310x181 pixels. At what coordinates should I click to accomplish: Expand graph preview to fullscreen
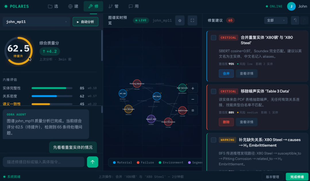pyautogui.click(x=192, y=21)
